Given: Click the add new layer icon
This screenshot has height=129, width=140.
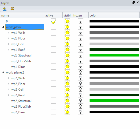Looking at the screenshot, I should 4,9.
